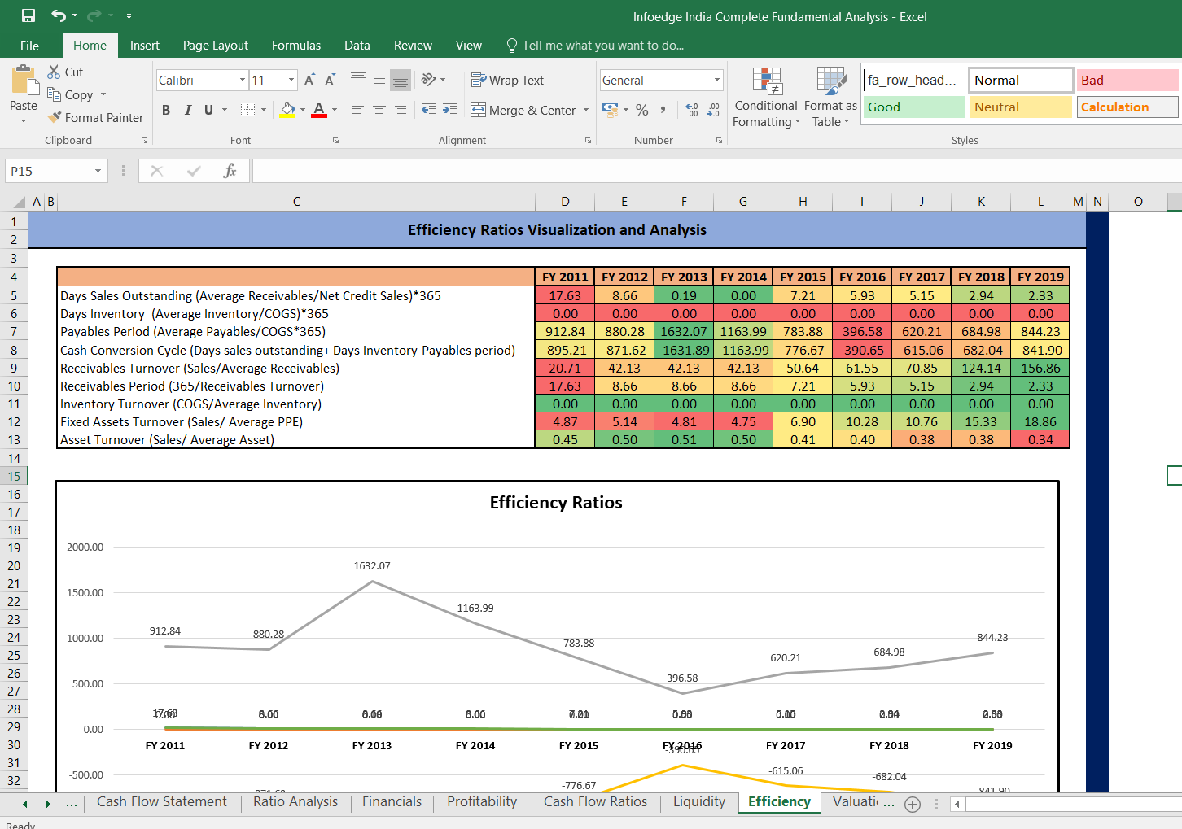Image resolution: width=1182 pixels, height=829 pixels.
Task: Apply the Calculation cell style
Action: [x=1127, y=107]
